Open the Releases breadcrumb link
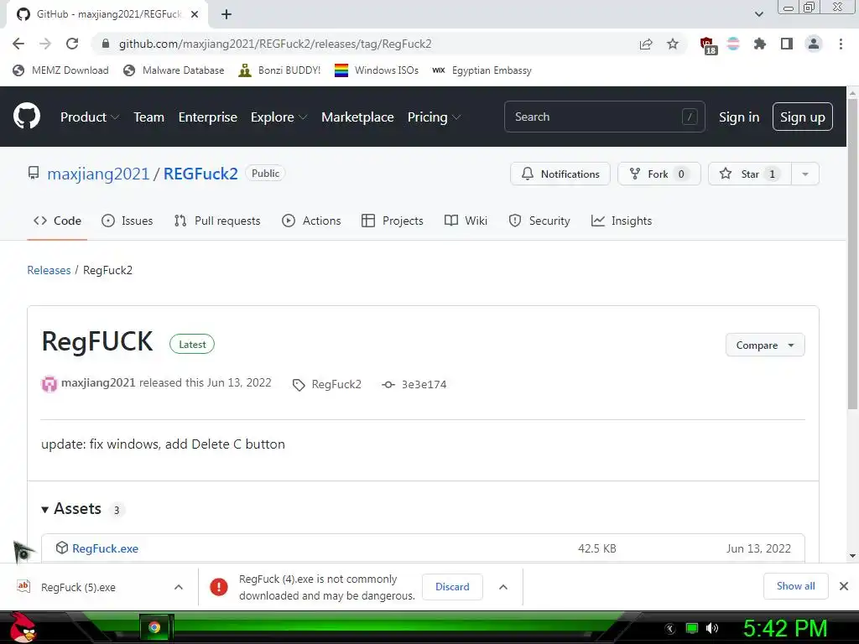The height and width of the screenshot is (644, 859). (x=49, y=270)
